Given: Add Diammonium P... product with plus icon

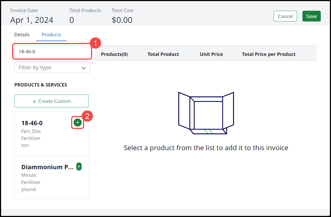Looking at the screenshot, I should coord(79,167).
